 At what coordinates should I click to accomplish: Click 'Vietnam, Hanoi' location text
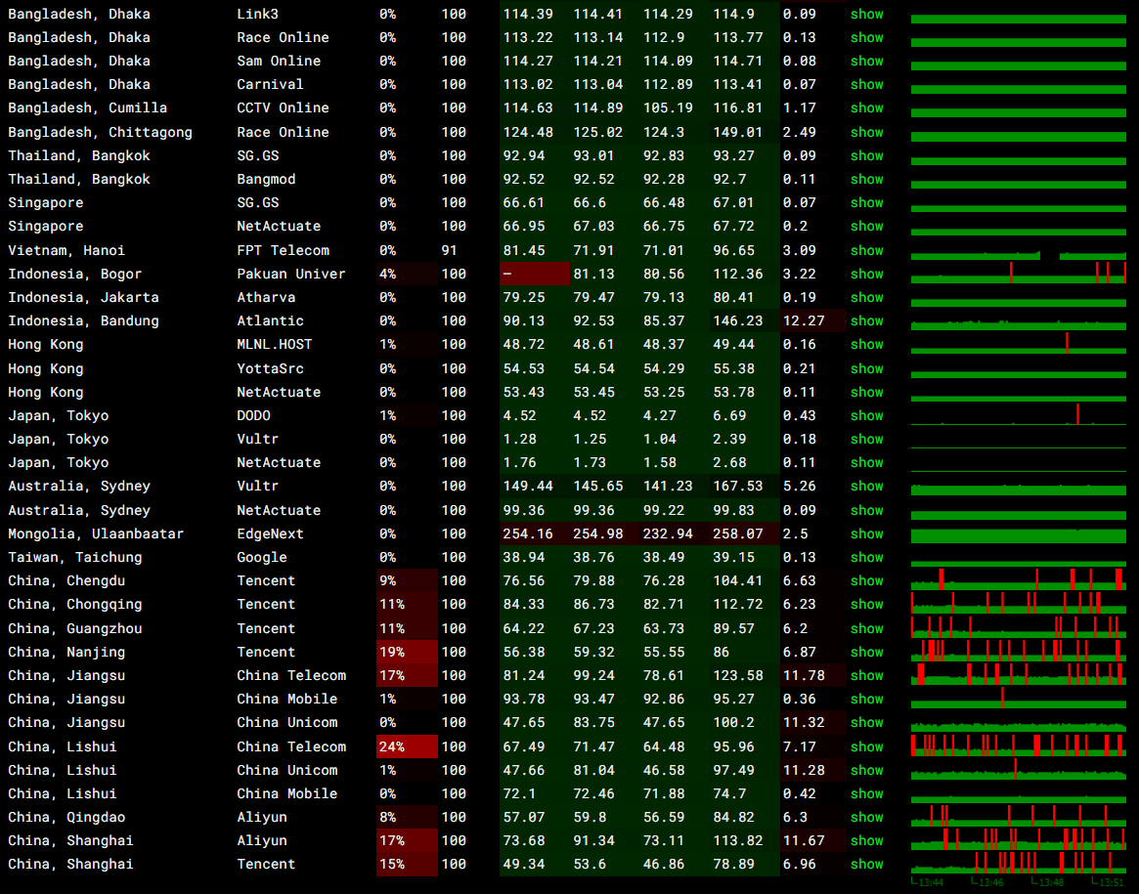click(x=66, y=250)
